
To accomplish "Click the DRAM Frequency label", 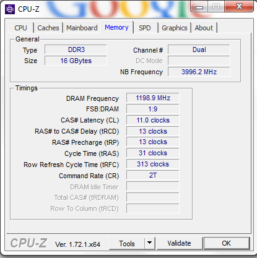I will [92, 98].
